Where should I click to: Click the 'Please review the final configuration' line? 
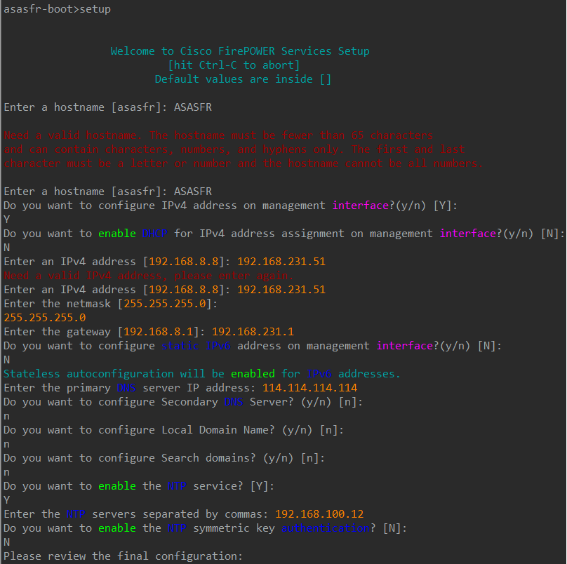pos(123,556)
